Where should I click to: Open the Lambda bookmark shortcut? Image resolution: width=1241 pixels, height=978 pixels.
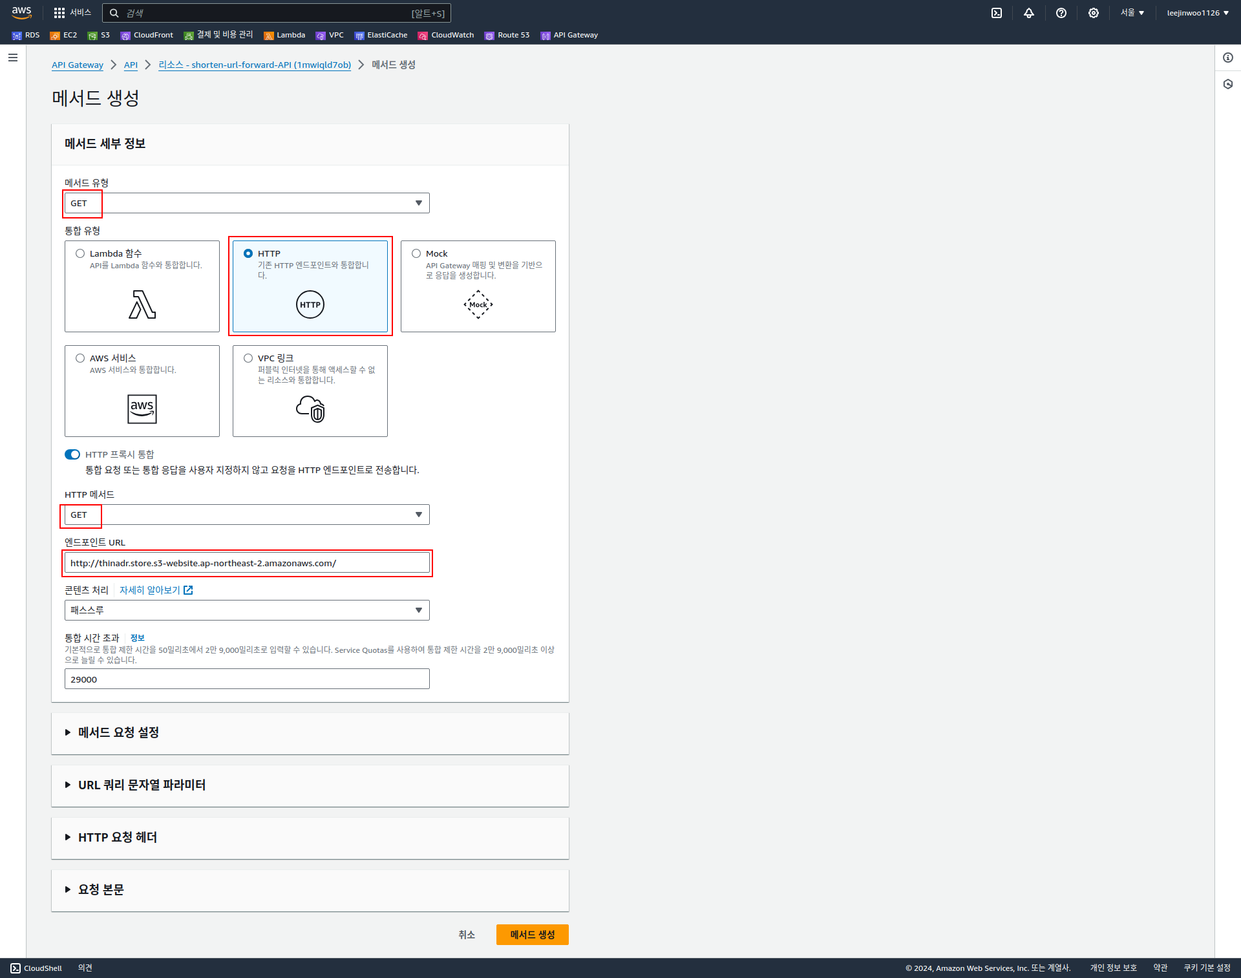pyautogui.click(x=284, y=35)
